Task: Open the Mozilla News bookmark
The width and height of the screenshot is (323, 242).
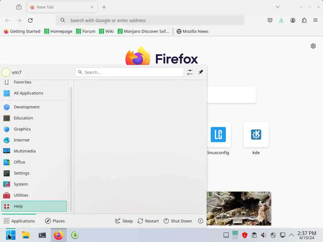Action: [193, 31]
